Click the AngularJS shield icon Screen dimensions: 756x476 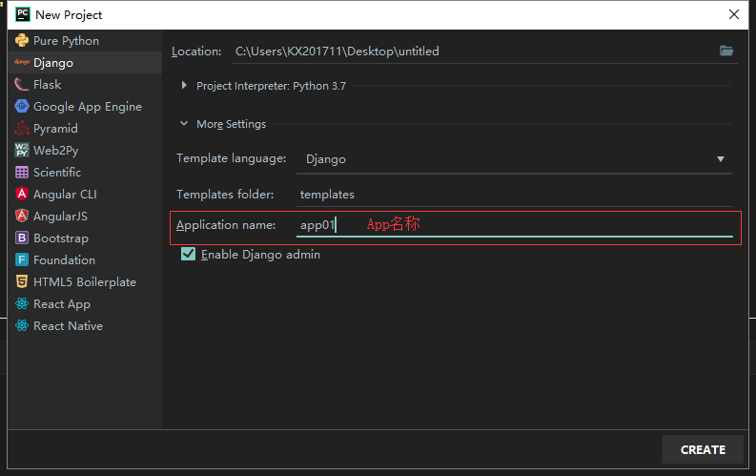(22, 216)
